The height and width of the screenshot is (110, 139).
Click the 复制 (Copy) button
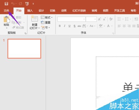pos(16,22)
